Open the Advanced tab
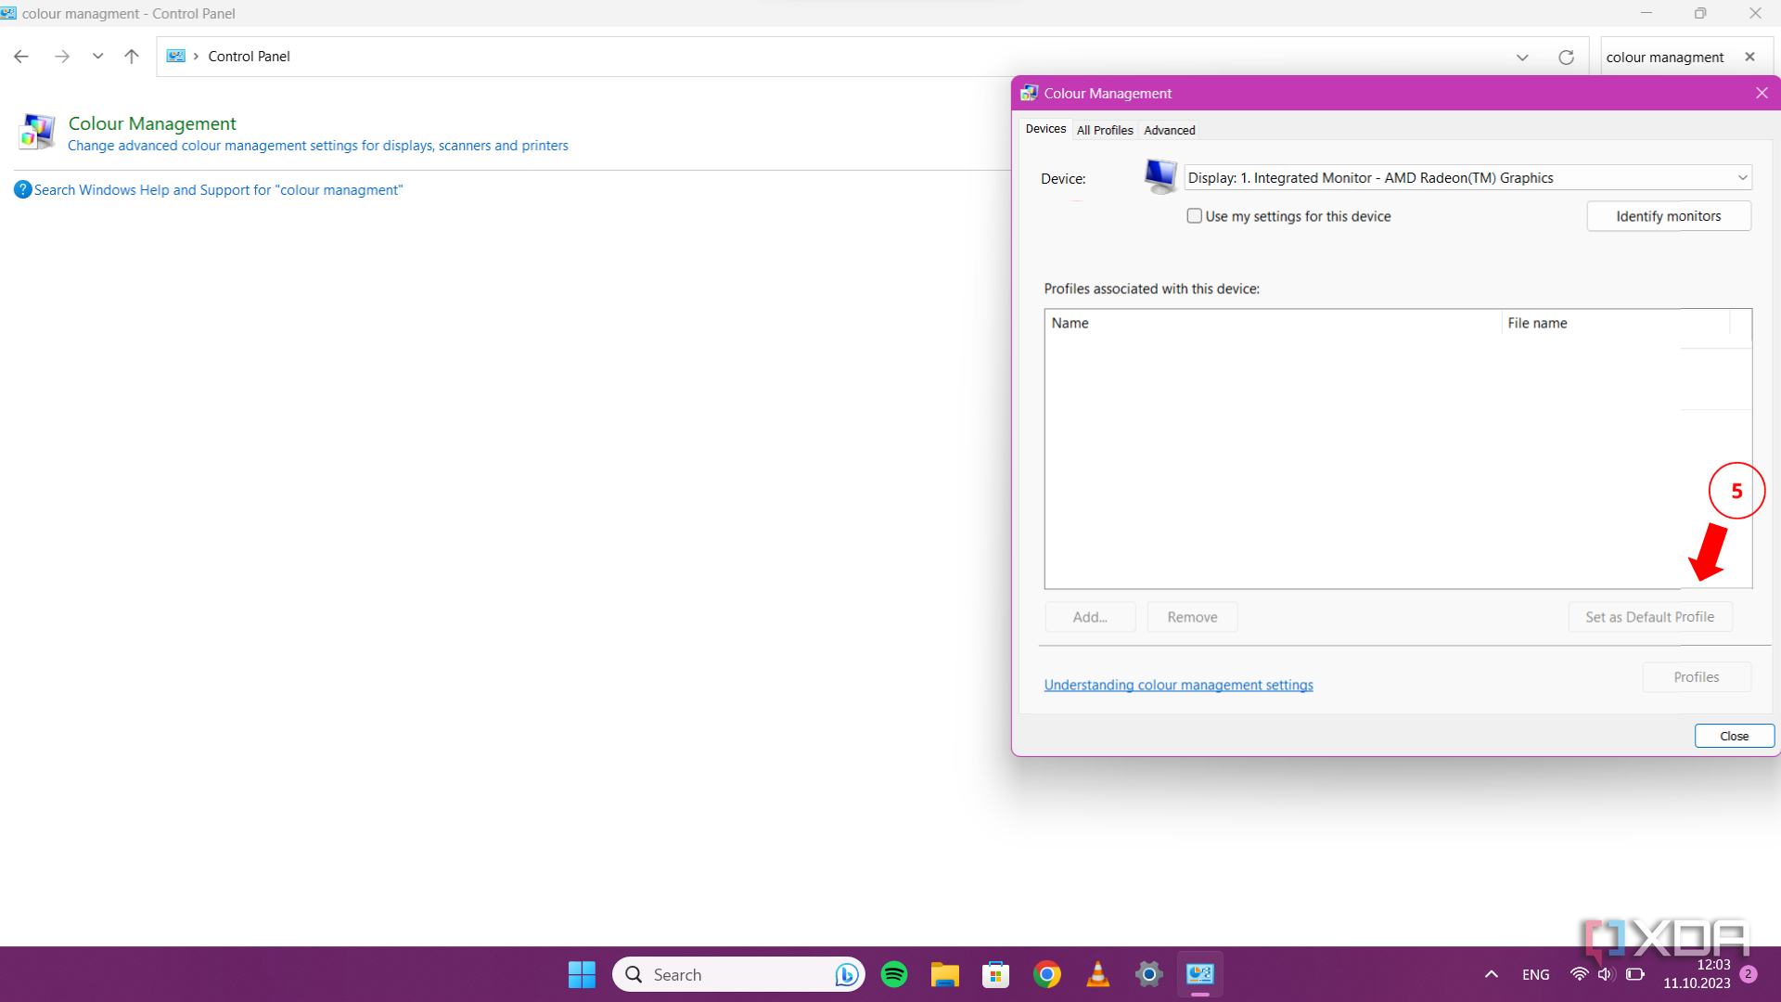Viewport: 1781px width, 1002px height. pyautogui.click(x=1169, y=130)
